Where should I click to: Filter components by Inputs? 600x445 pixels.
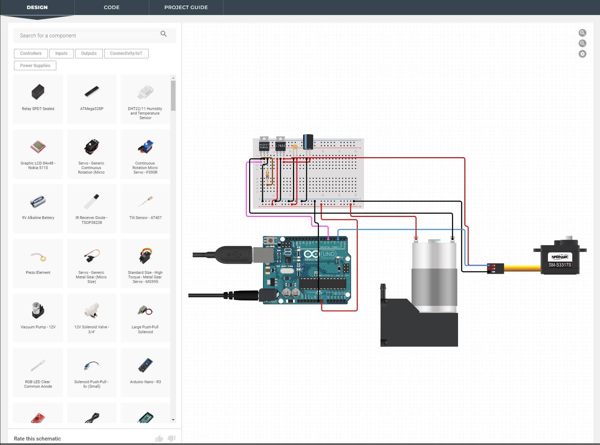tap(61, 53)
